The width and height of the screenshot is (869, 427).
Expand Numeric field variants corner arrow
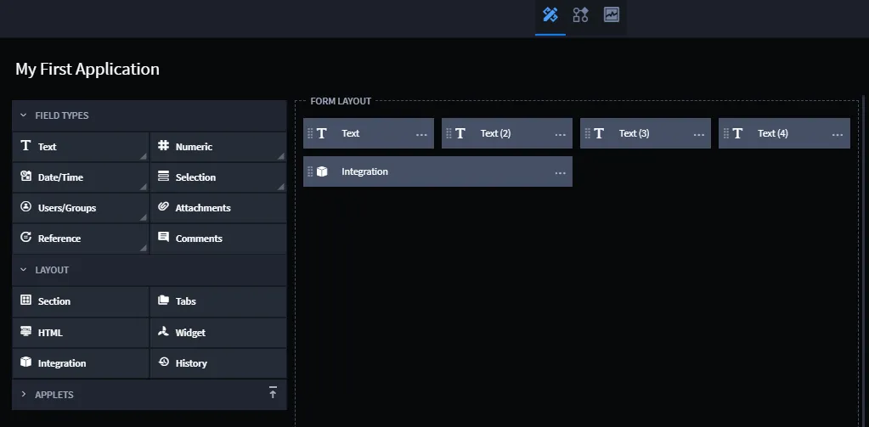[281, 157]
